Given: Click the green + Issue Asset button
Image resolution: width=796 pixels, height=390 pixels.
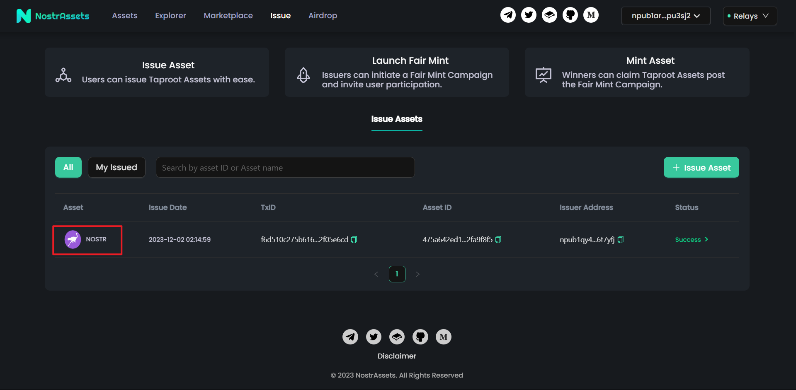Looking at the screenshot, I should pos(701,167).
